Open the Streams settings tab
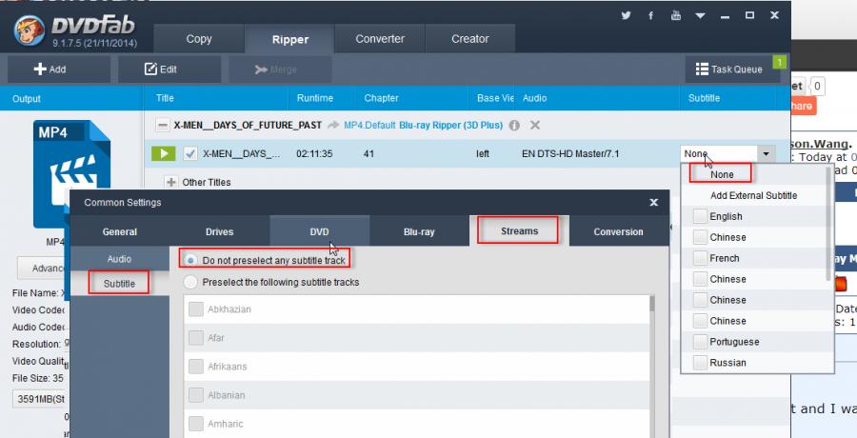Screen dimensions: 857x438 519,231
